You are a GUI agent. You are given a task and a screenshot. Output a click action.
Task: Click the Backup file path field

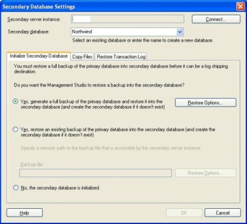point(95,173)
